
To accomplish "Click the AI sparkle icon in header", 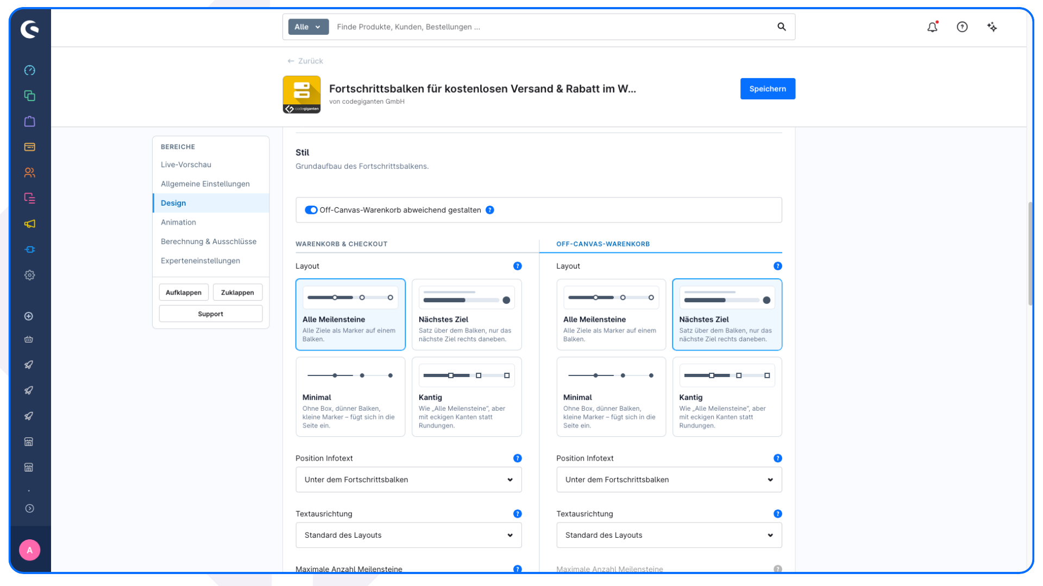I will (x=992, y=27).
